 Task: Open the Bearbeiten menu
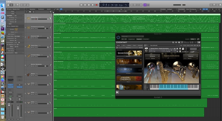(33, 9)
